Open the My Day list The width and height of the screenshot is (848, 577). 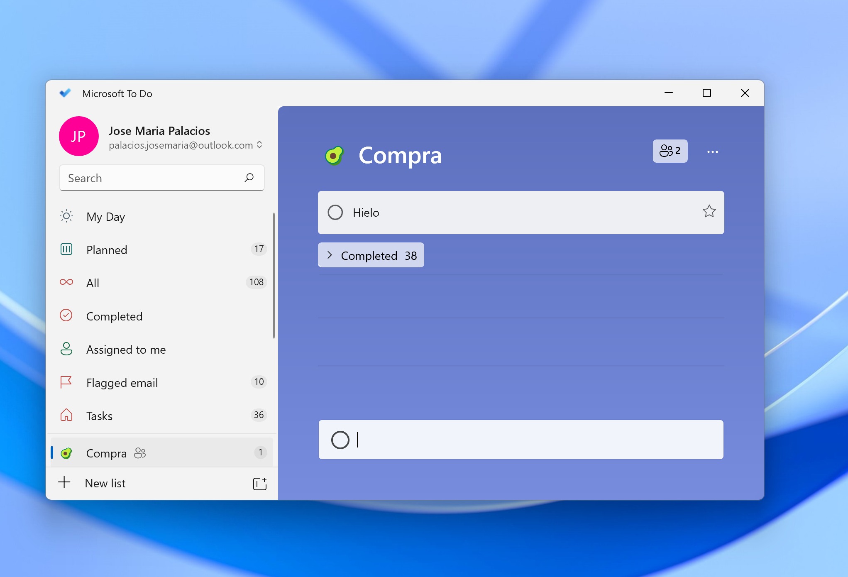click(162, 216)
